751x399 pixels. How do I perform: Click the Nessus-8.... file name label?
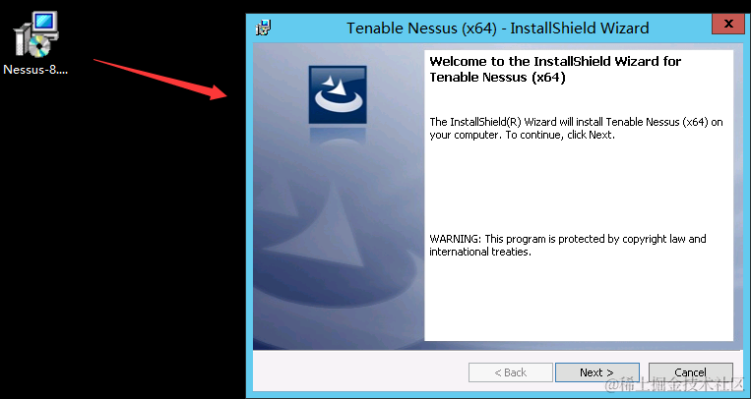(35, 70)
